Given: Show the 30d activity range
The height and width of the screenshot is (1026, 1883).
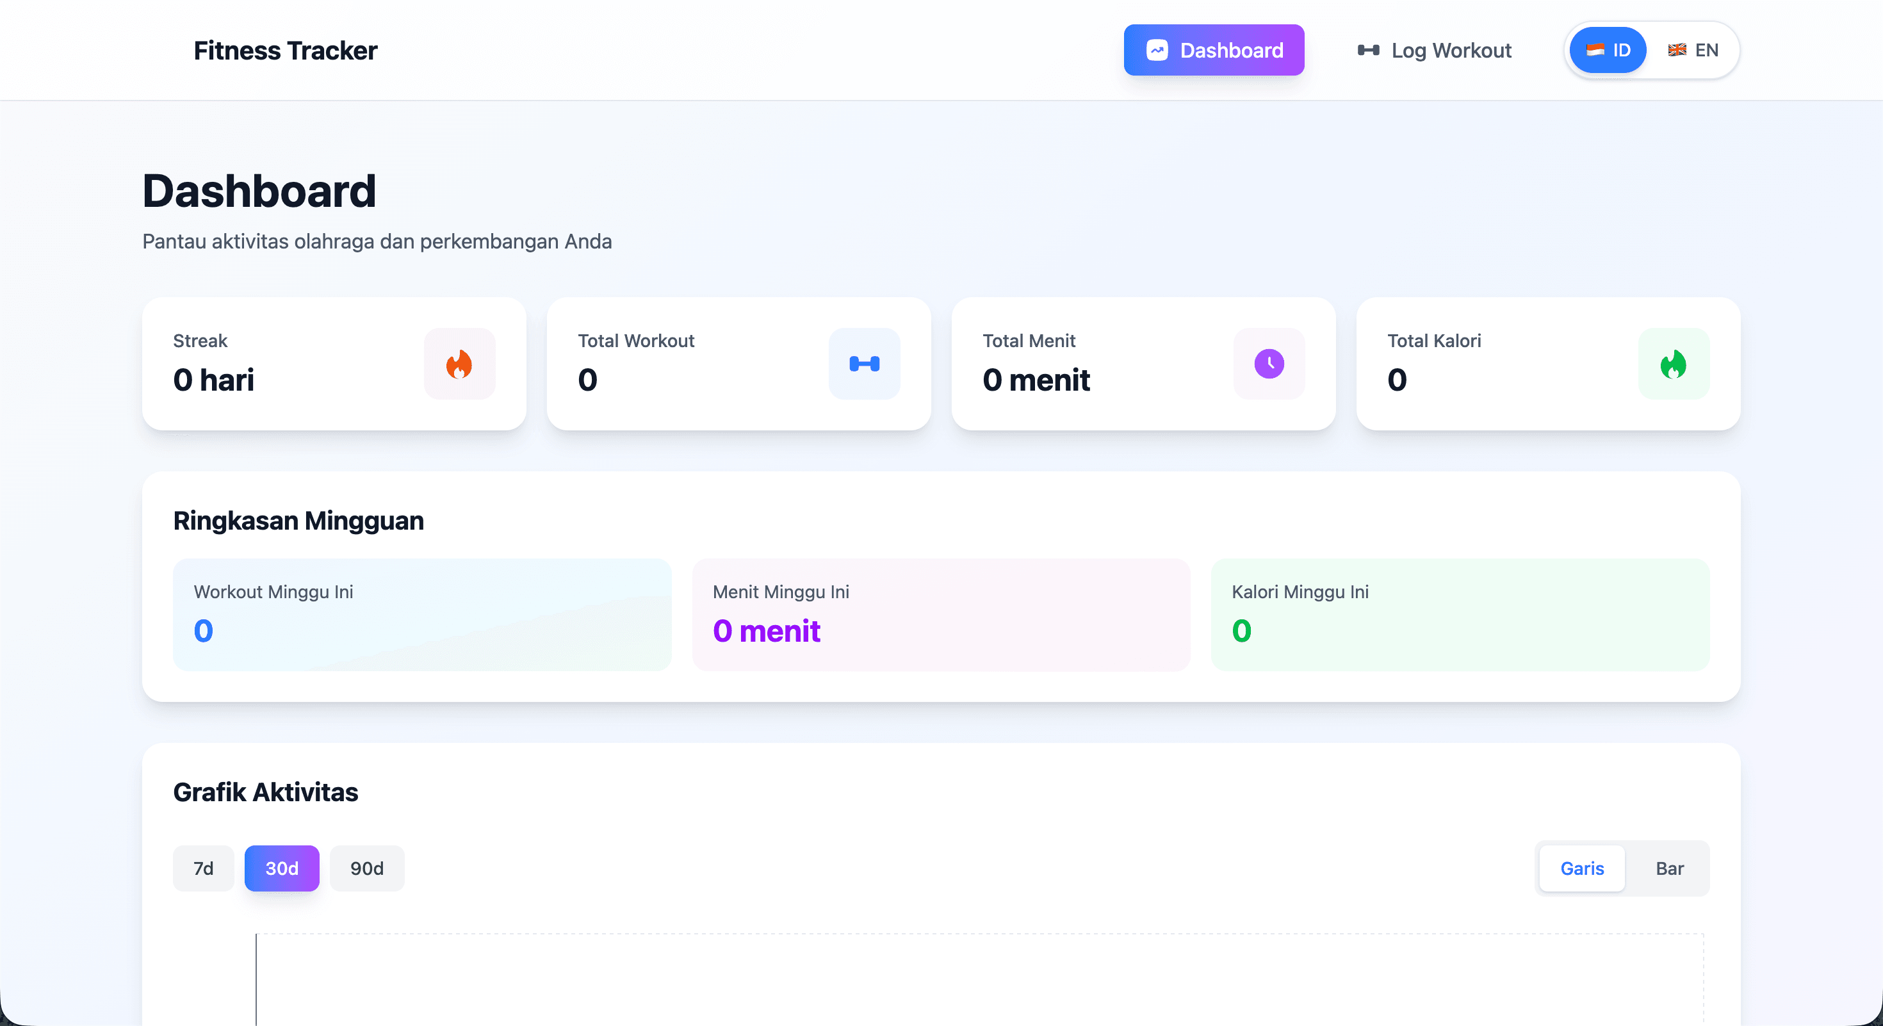Looking at the screenshot, I should pos(281,868).
